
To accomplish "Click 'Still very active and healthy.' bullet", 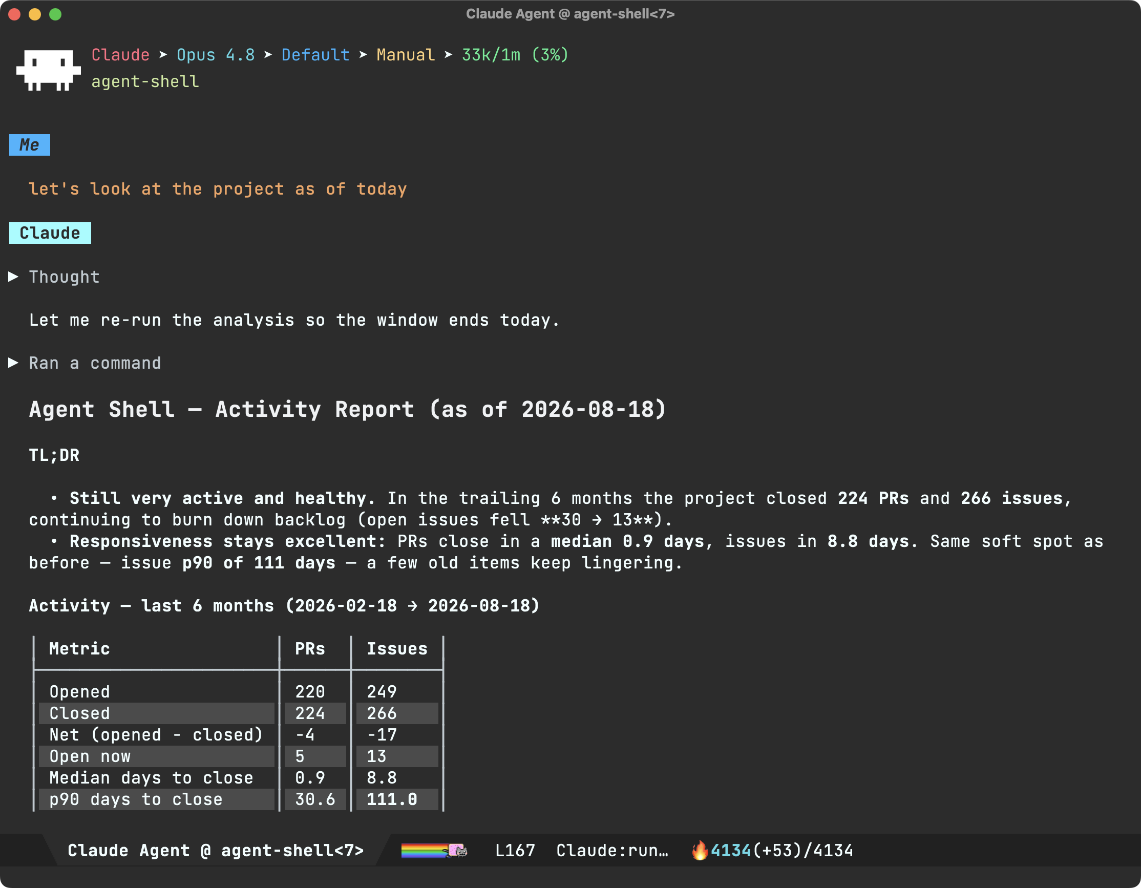I will 223,498.
